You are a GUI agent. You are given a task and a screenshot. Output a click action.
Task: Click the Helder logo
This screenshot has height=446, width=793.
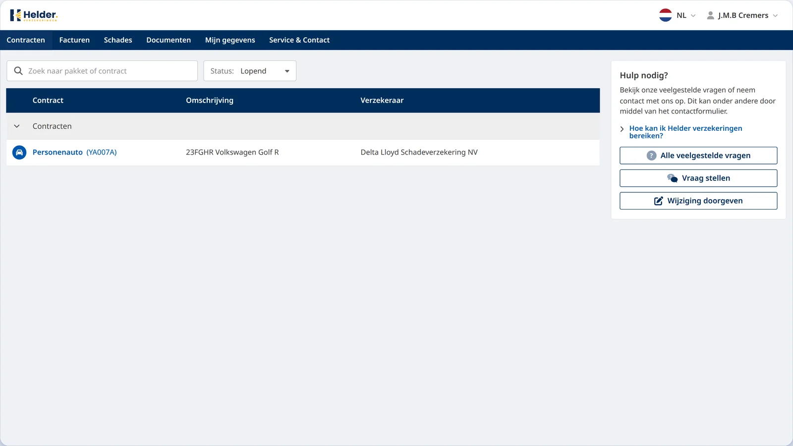pyautogui.click(x=34, y=15)
